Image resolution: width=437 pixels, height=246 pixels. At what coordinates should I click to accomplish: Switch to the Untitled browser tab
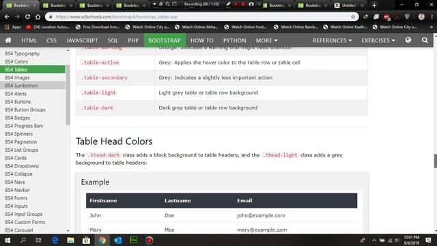[x=349, y=5]
